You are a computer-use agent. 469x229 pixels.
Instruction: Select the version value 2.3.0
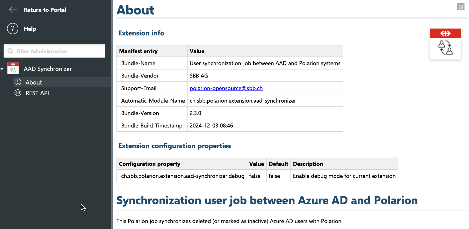pos(195,113)
